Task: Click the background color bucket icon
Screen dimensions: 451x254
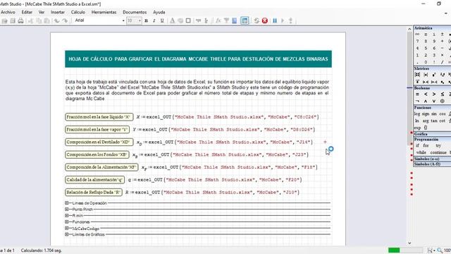Action: [x=180, y=20]
